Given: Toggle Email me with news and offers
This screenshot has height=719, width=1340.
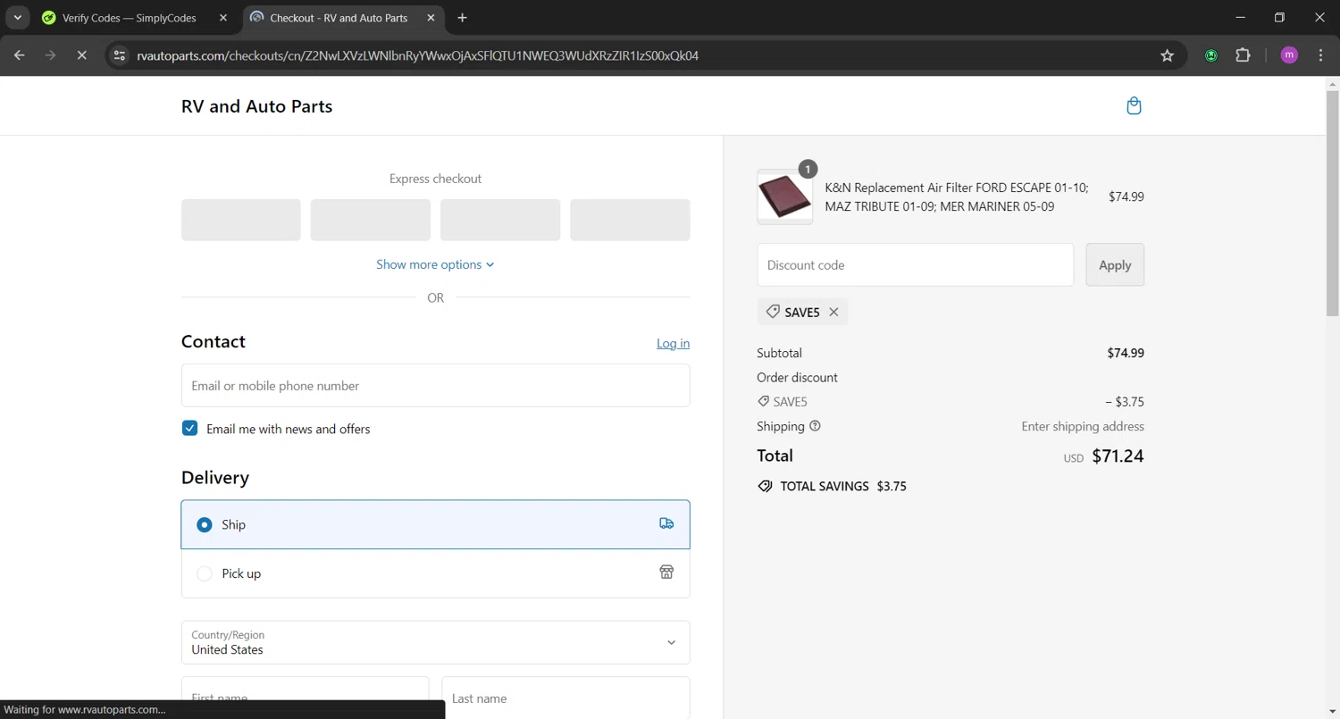Looking at the screenshot, I should tap(189, 429).
